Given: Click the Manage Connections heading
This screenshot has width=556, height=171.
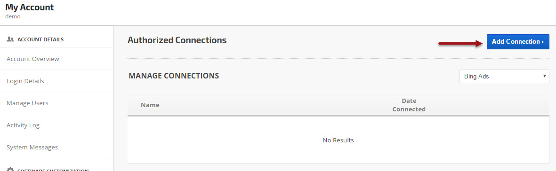Looking at the screenshot, I should [x=174, y=76].
